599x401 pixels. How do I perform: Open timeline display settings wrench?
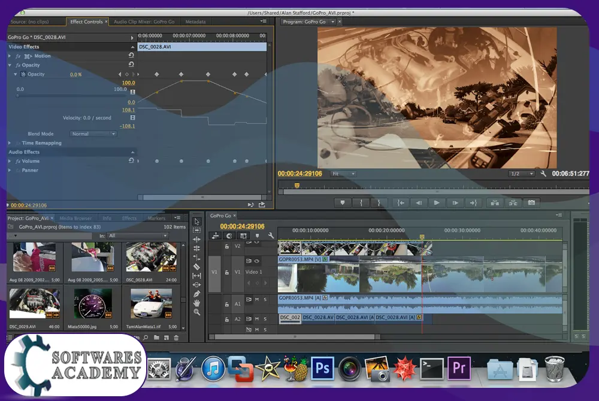point(271,236)
